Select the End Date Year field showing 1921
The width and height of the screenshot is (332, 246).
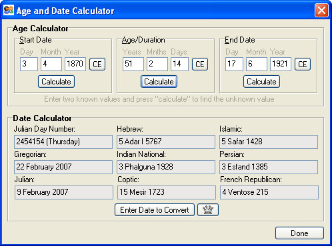[x=281, y=64]
